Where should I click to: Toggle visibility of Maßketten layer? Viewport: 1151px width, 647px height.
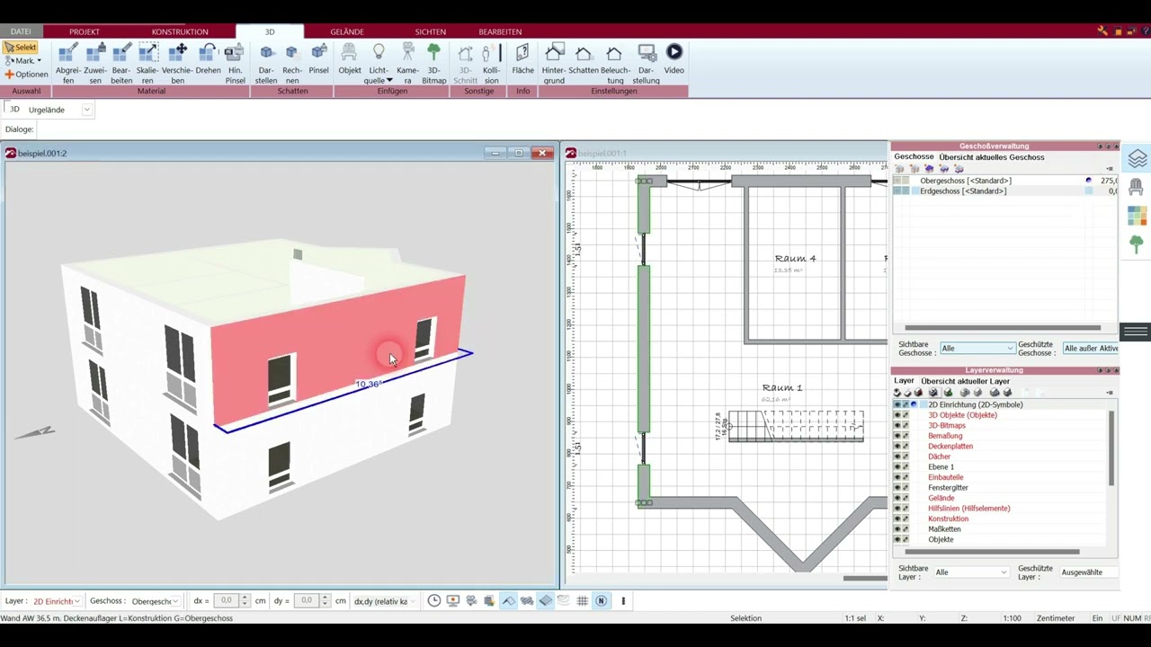tap(897, 529)
